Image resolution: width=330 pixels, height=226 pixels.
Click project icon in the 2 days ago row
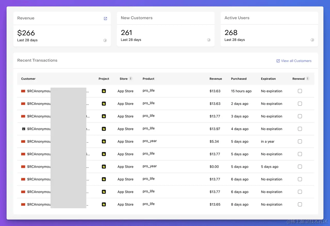tap(104, 103)
